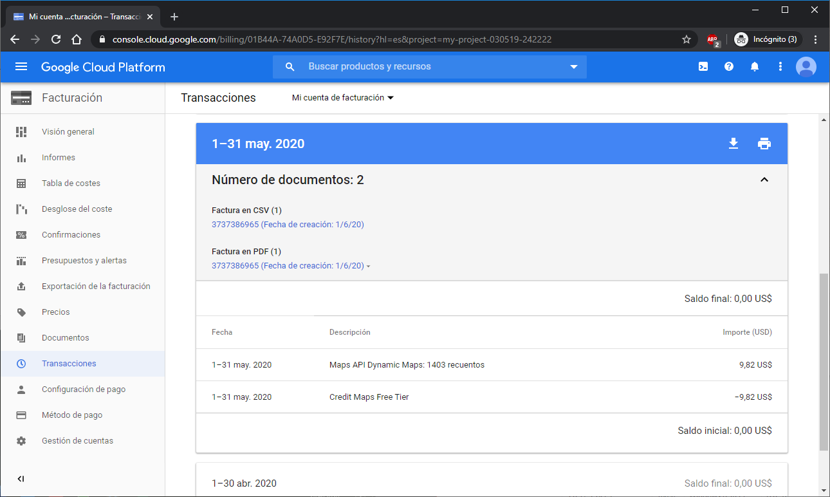Open the hamburger navigation menu
Screen dimensions: 830x497
(21, 67)
